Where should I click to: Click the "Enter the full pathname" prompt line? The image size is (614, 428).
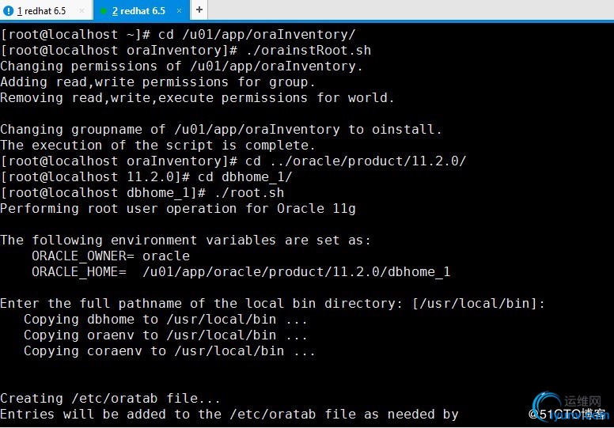tap(272, 304)
